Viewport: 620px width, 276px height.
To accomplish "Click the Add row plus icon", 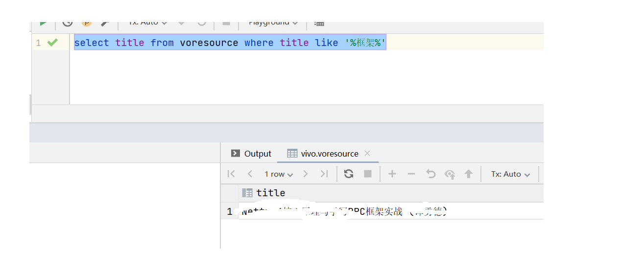I will point(392,174).
